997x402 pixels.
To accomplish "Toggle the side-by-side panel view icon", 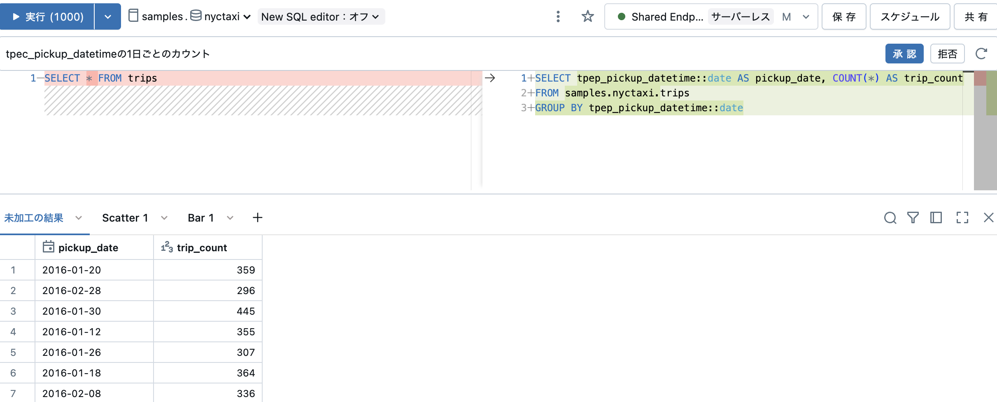I will [x=936, y=218].
